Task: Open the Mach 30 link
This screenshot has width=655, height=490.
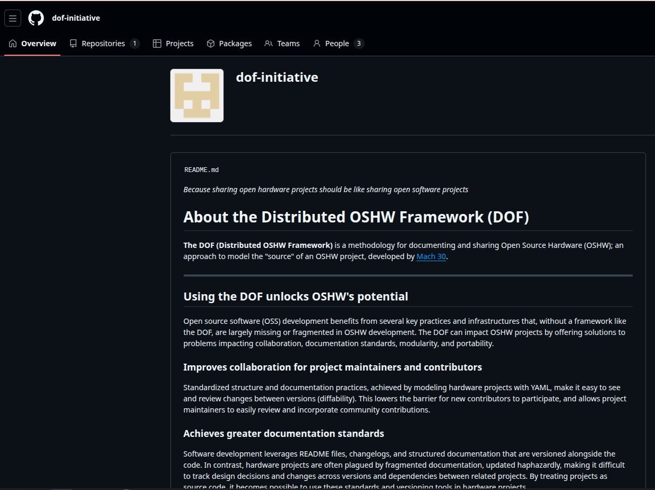Action: pyautogui.click(x=430, y=256)
